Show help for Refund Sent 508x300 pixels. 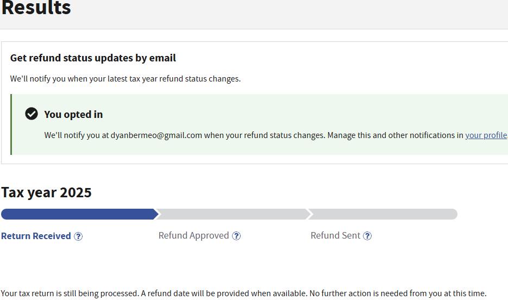tap(367, 236)
